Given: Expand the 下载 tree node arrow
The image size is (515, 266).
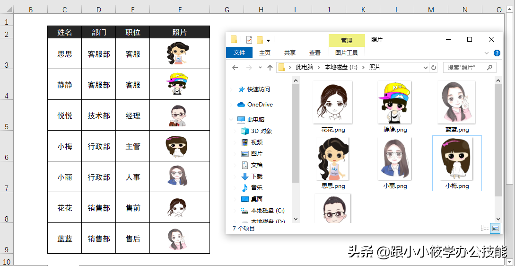Looking at the screenshot, I should (x=236, y=176).
